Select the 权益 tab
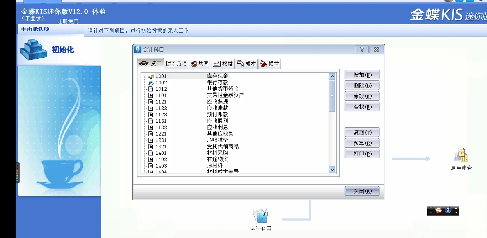Screen dimensions: 487x238 click(223, 64)
